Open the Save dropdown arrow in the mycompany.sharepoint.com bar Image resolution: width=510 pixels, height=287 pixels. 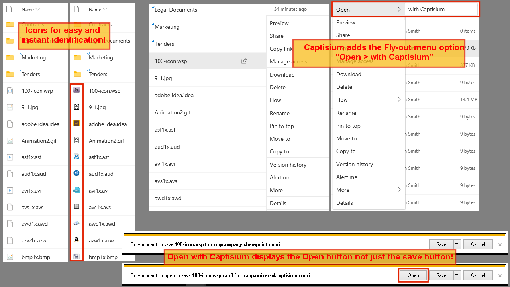(457, 244)
